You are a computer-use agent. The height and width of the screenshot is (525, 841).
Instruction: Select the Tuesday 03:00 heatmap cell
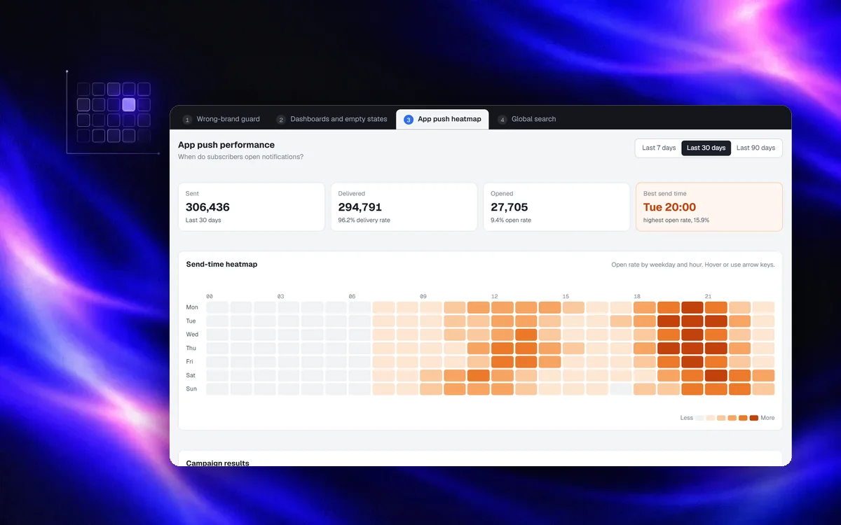click(289, 321)
